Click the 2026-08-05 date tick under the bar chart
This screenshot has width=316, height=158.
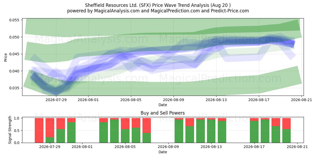point(125,147)
